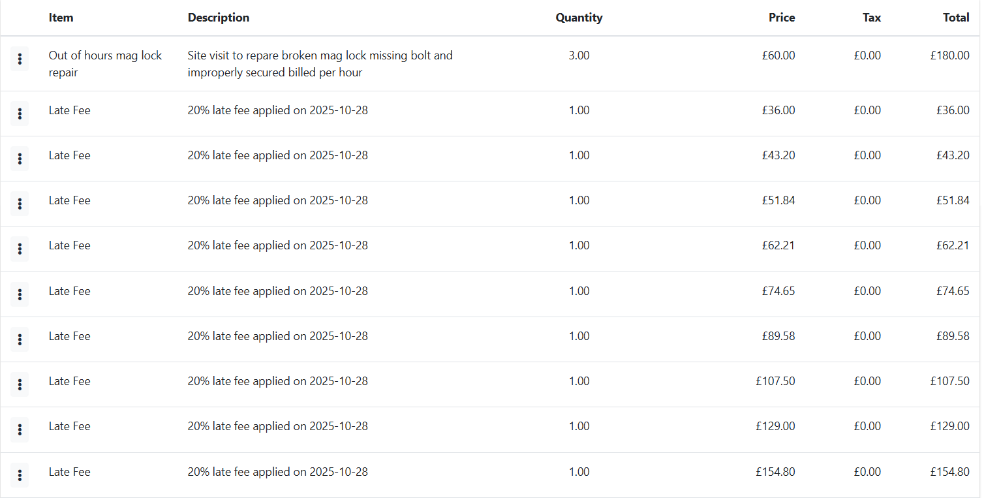Show actions for the £62.21 late fee row
This screenshot has width=984, height=498.
coord(20,249)
